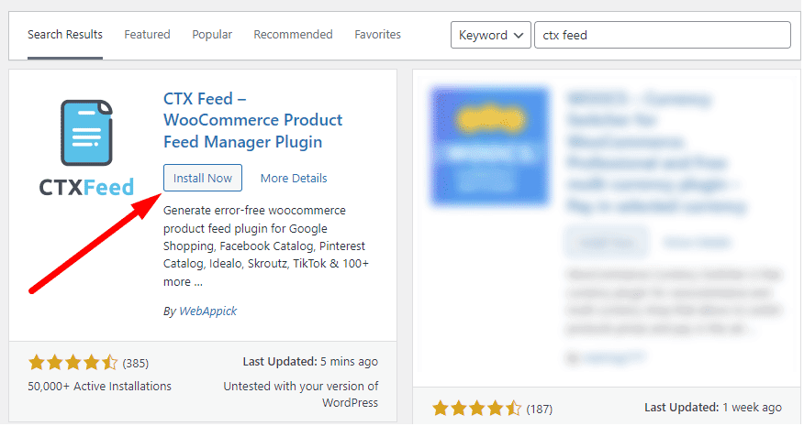This screenshot has height=426, width=804.
Task: Open the Recommended plugins tab
Action: 293,34
